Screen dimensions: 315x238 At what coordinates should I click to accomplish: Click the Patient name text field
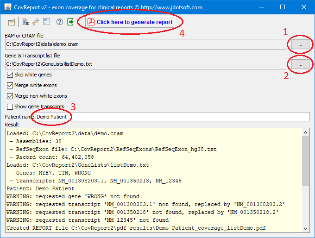(171, 117)
